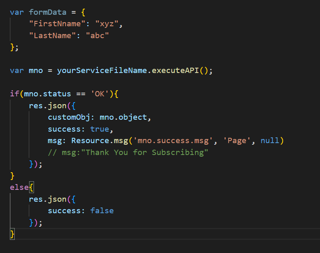This screenshot has height=253, width=320.
Task: Click the var keyword before mno
Action: pos(17,71)
